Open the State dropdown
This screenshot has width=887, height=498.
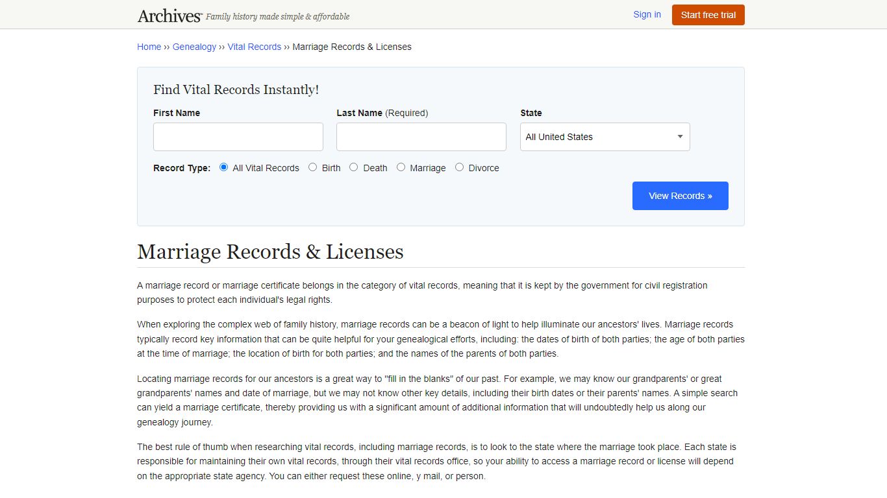605,137
